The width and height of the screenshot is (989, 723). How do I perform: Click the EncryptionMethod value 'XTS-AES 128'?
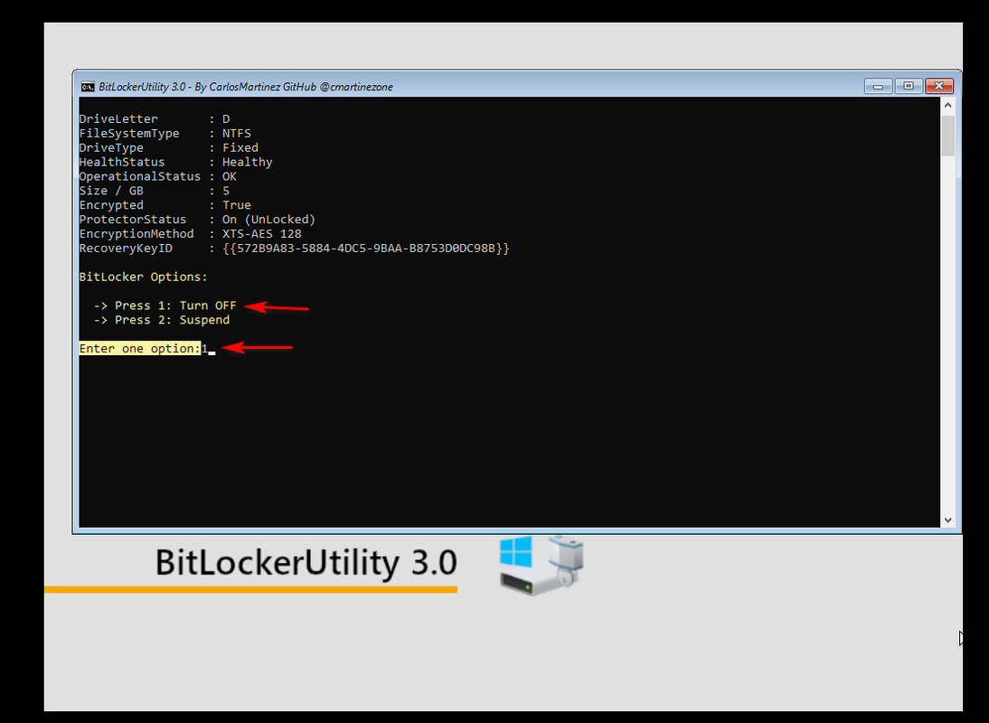pos(262,234)
